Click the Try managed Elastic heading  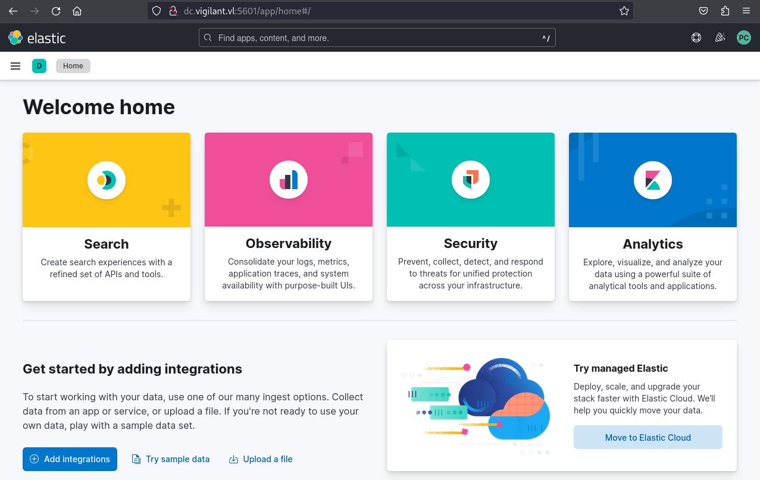pyautogui.click(x=621, y=368)
